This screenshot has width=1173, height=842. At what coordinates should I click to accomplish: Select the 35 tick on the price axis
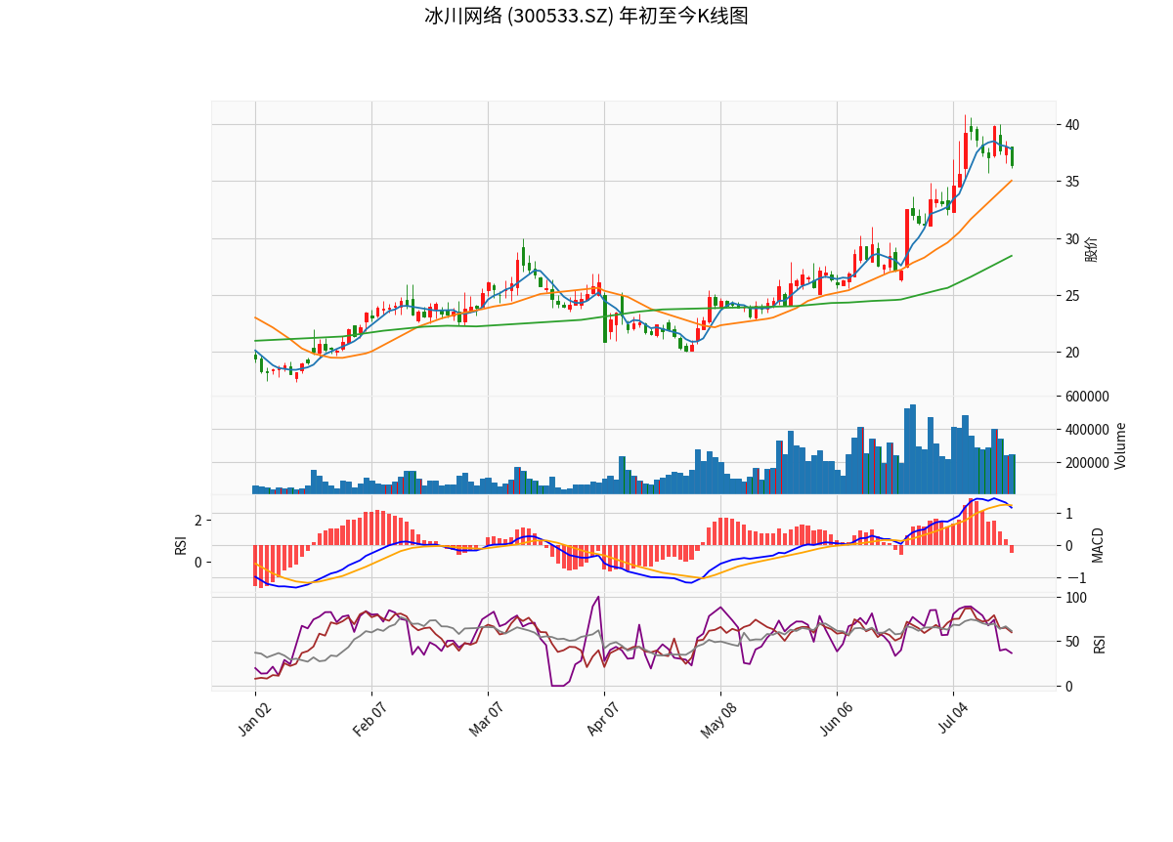1072,182
